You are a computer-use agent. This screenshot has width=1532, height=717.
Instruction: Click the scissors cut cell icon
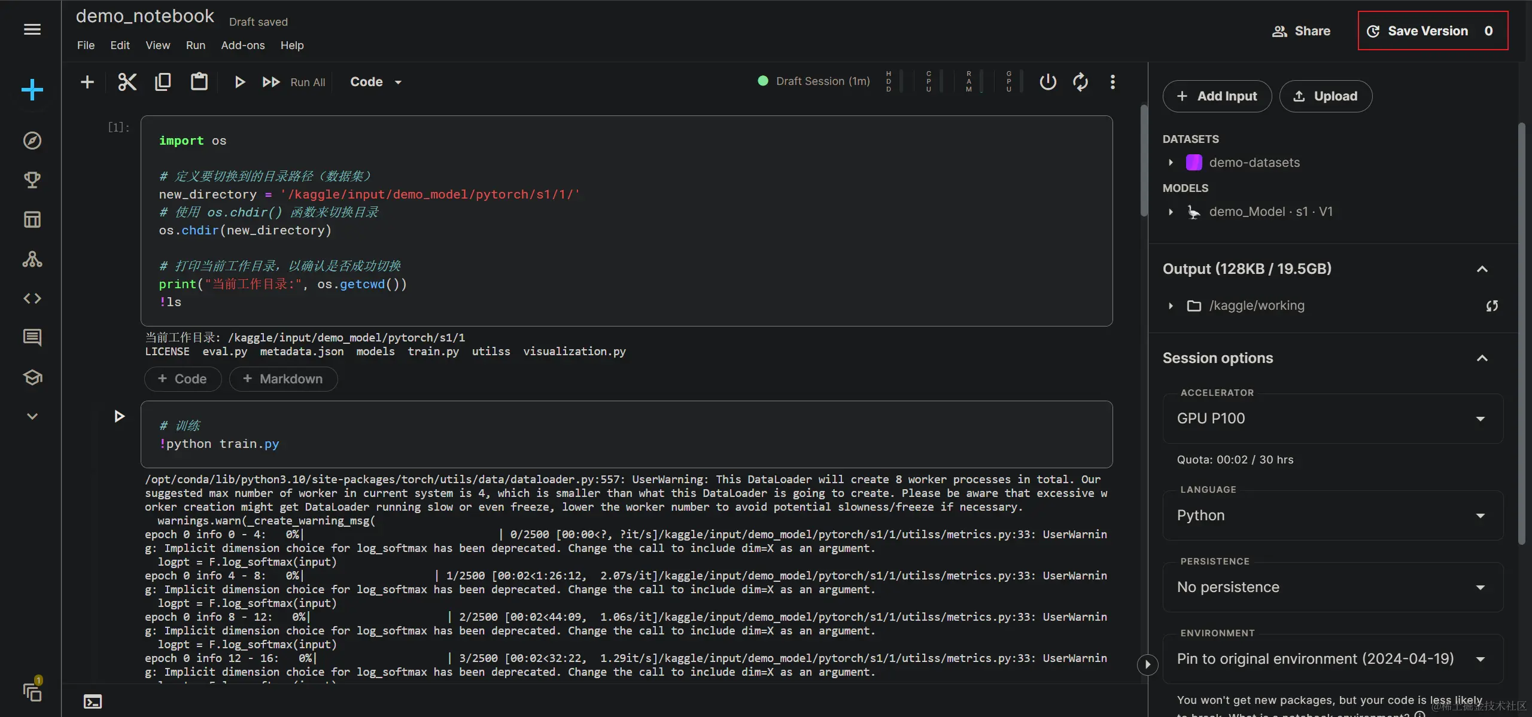(127, 82)
